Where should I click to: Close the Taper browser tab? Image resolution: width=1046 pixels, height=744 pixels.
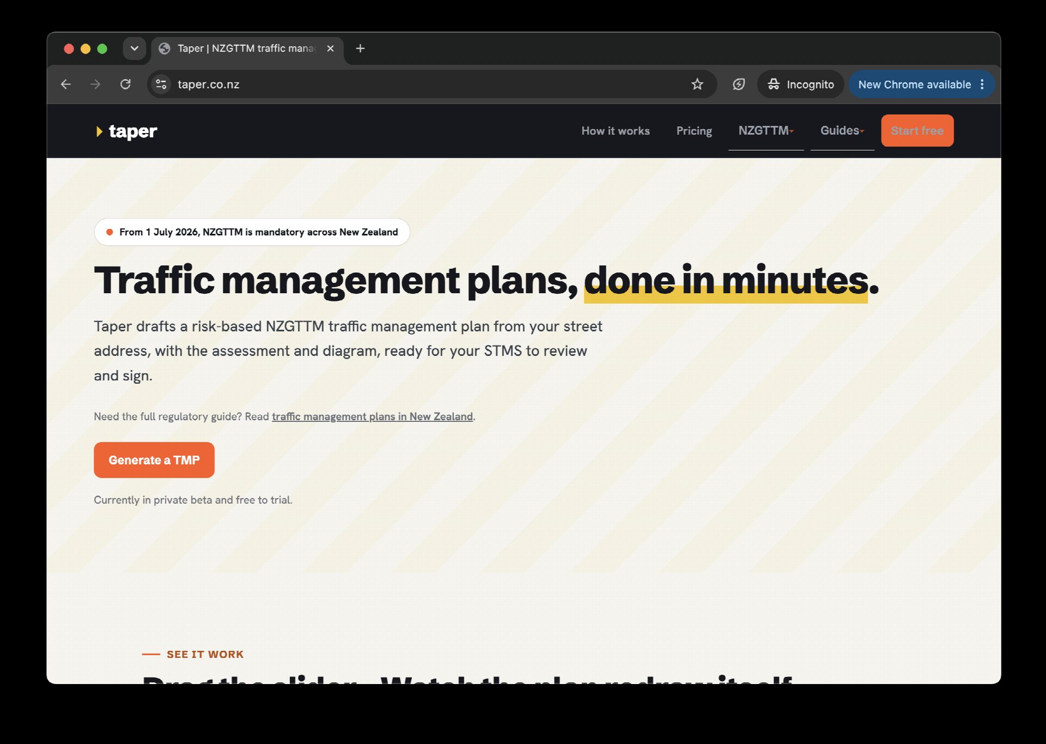click(x=330, y=49)
